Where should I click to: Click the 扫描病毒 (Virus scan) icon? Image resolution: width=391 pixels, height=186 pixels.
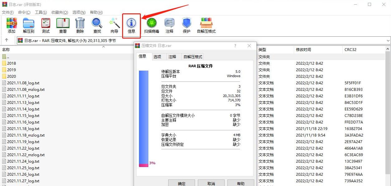point(152,23)
